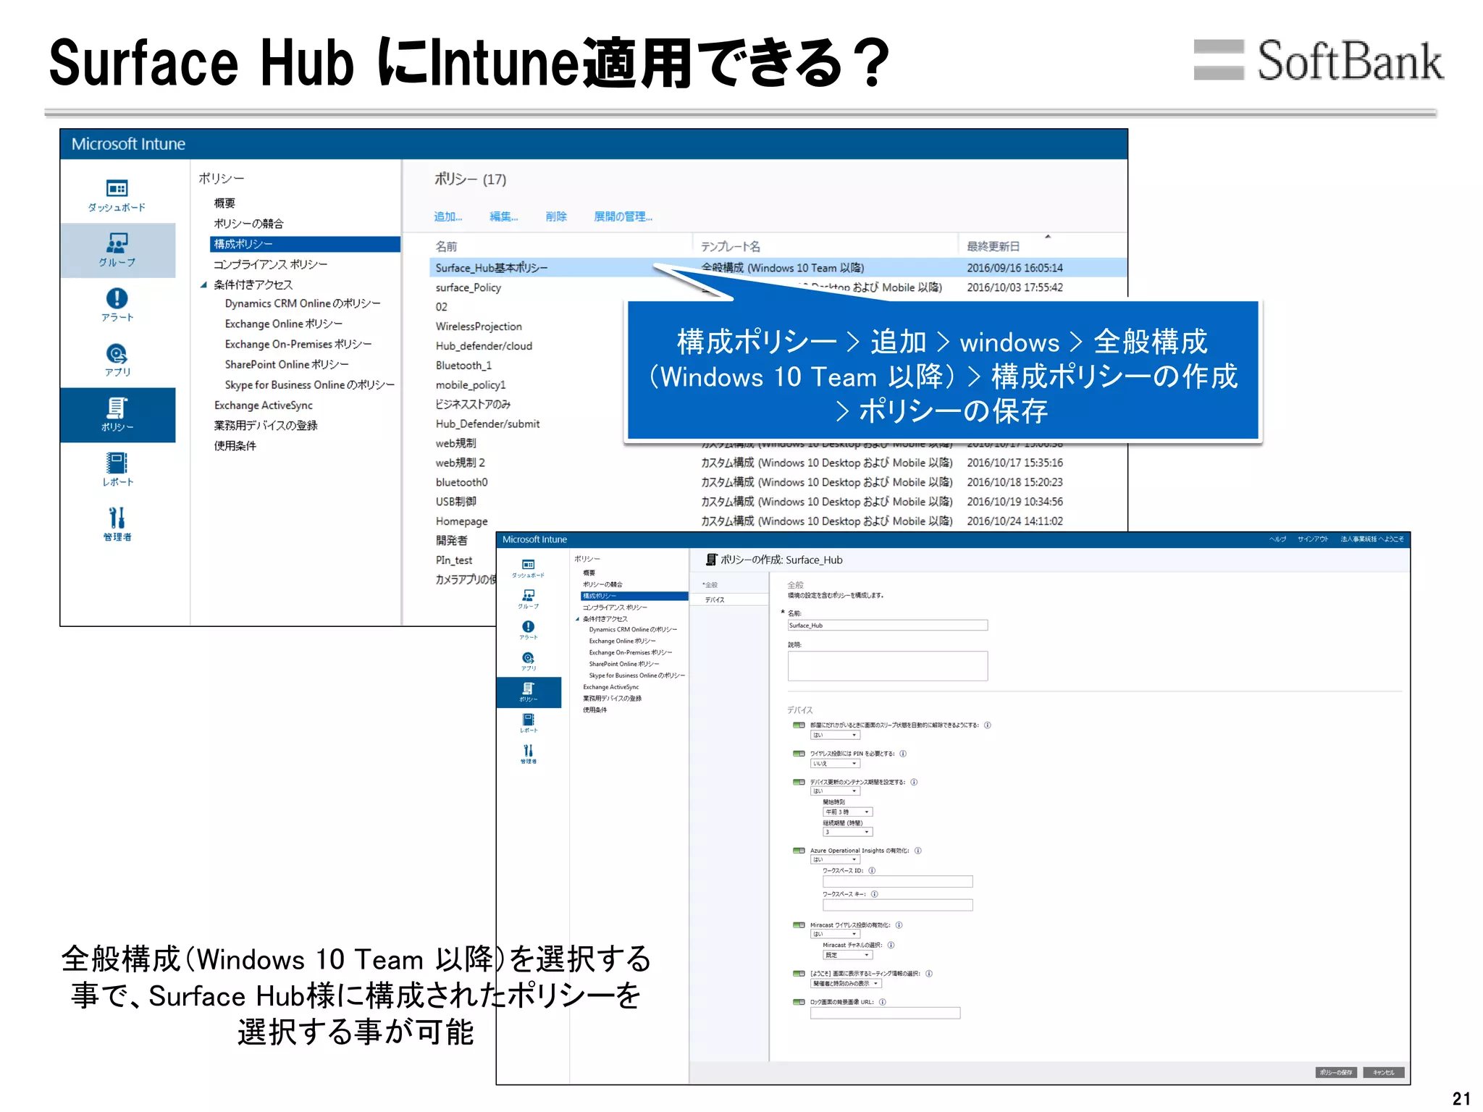Sort by 最終更新日 column header

coord(993,246)
